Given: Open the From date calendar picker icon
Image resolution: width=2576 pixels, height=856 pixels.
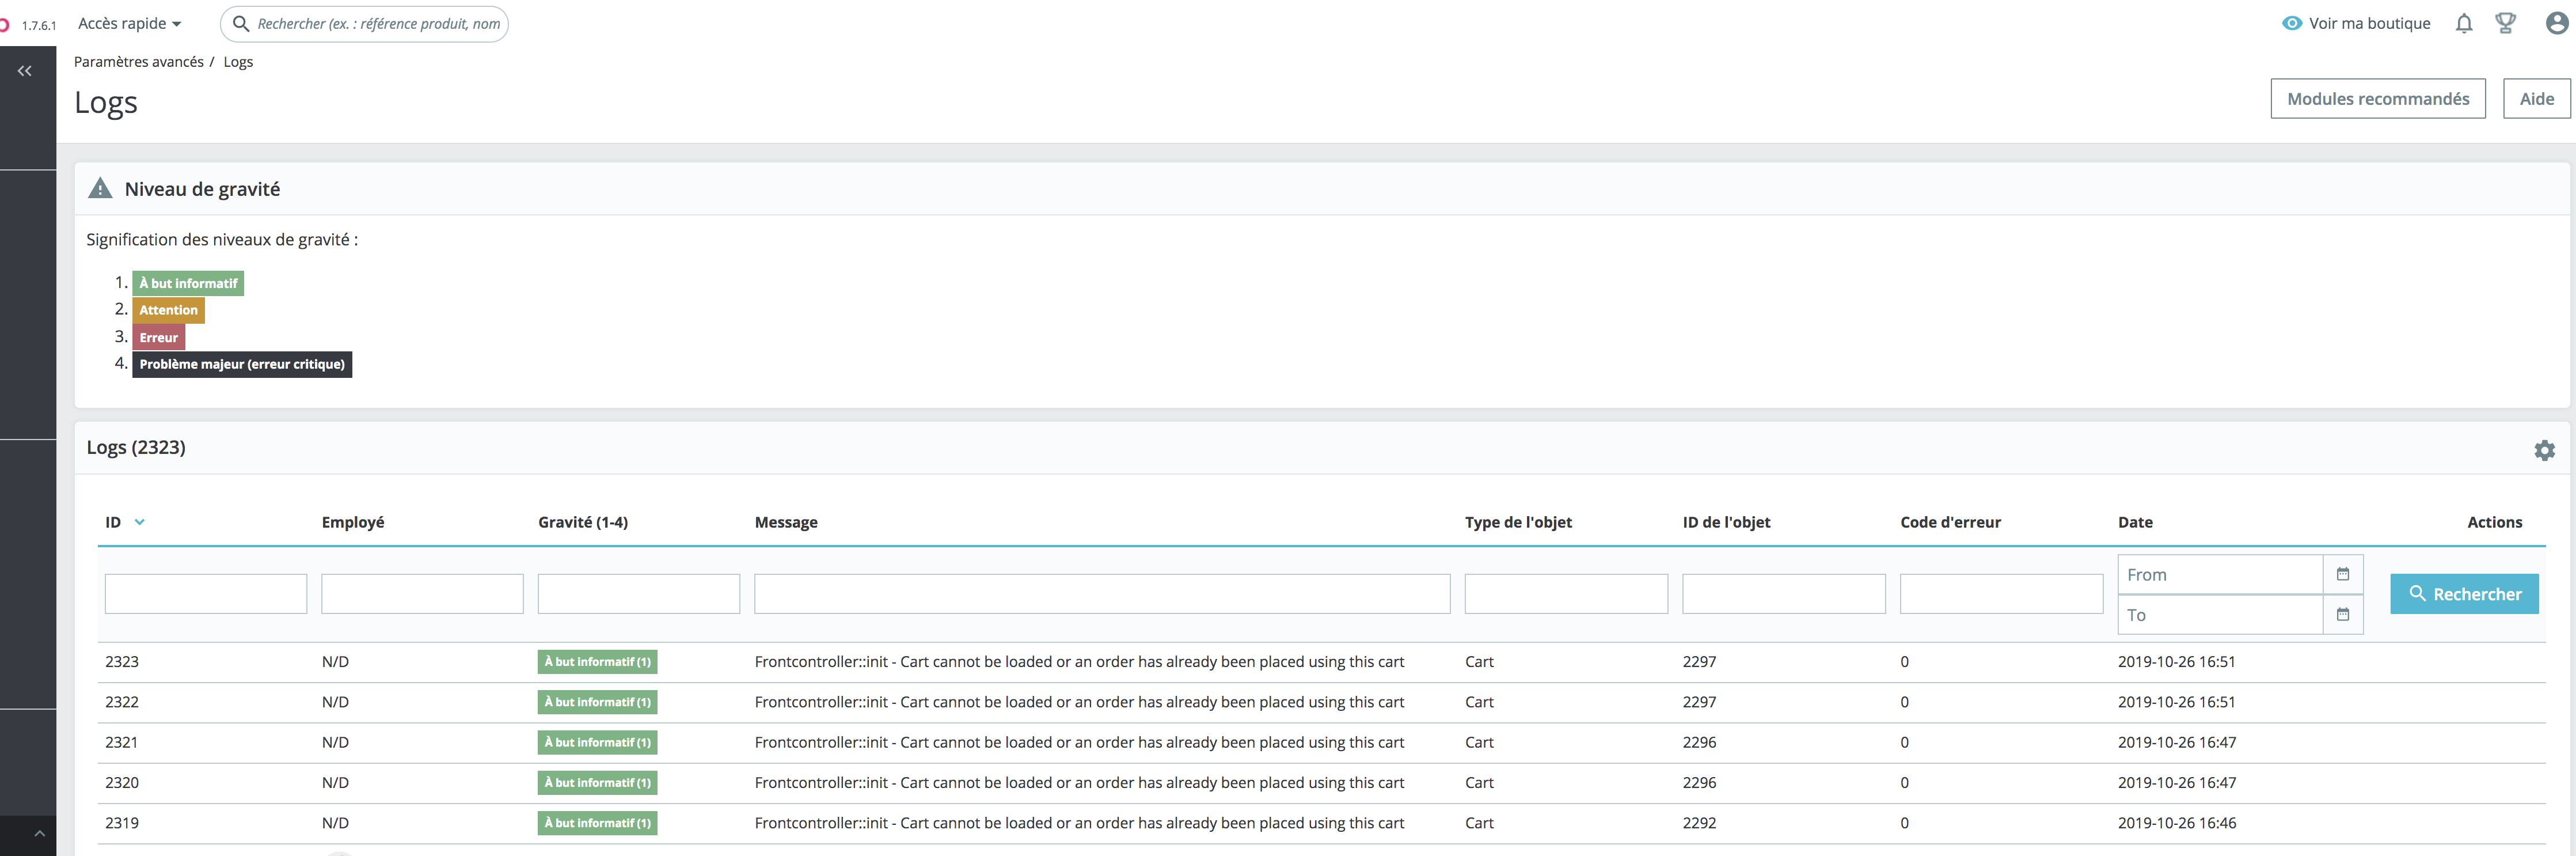Looking at the screenshot, I should pos(2342,574).
